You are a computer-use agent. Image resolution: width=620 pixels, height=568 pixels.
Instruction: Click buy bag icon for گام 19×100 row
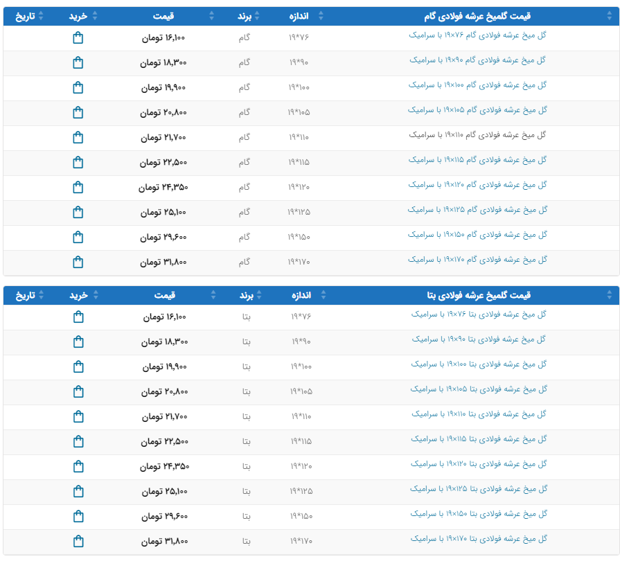click(x=78, y=87)
